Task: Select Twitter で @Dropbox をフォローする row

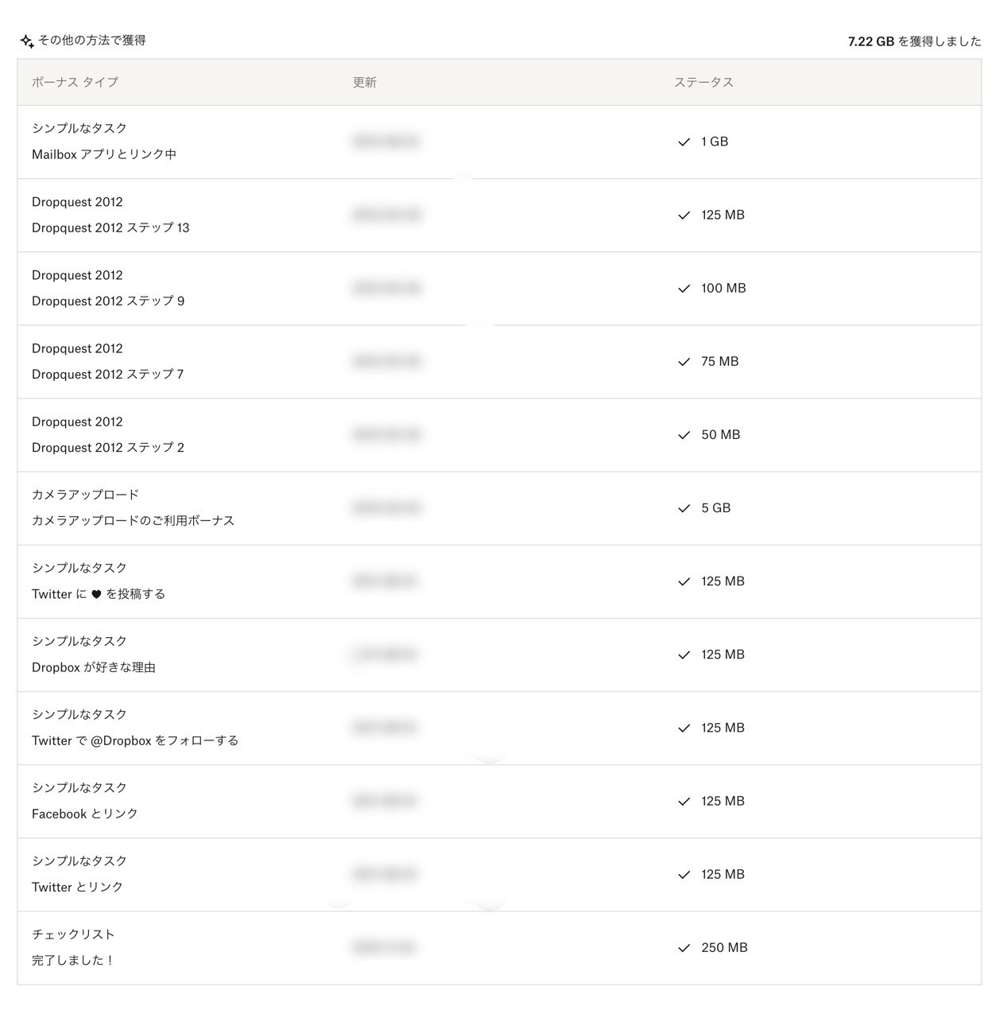Action: (499, 728)
